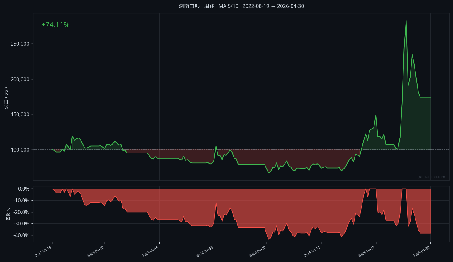This screenshot has height=262, width=453.
Task: Click the -20.0% drawdown axis label
Action: coord(22,212)
